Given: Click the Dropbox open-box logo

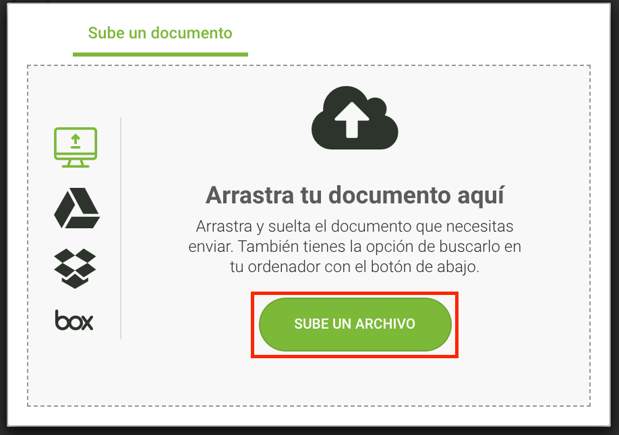Looking at the screenshot, I should (75, 269).
